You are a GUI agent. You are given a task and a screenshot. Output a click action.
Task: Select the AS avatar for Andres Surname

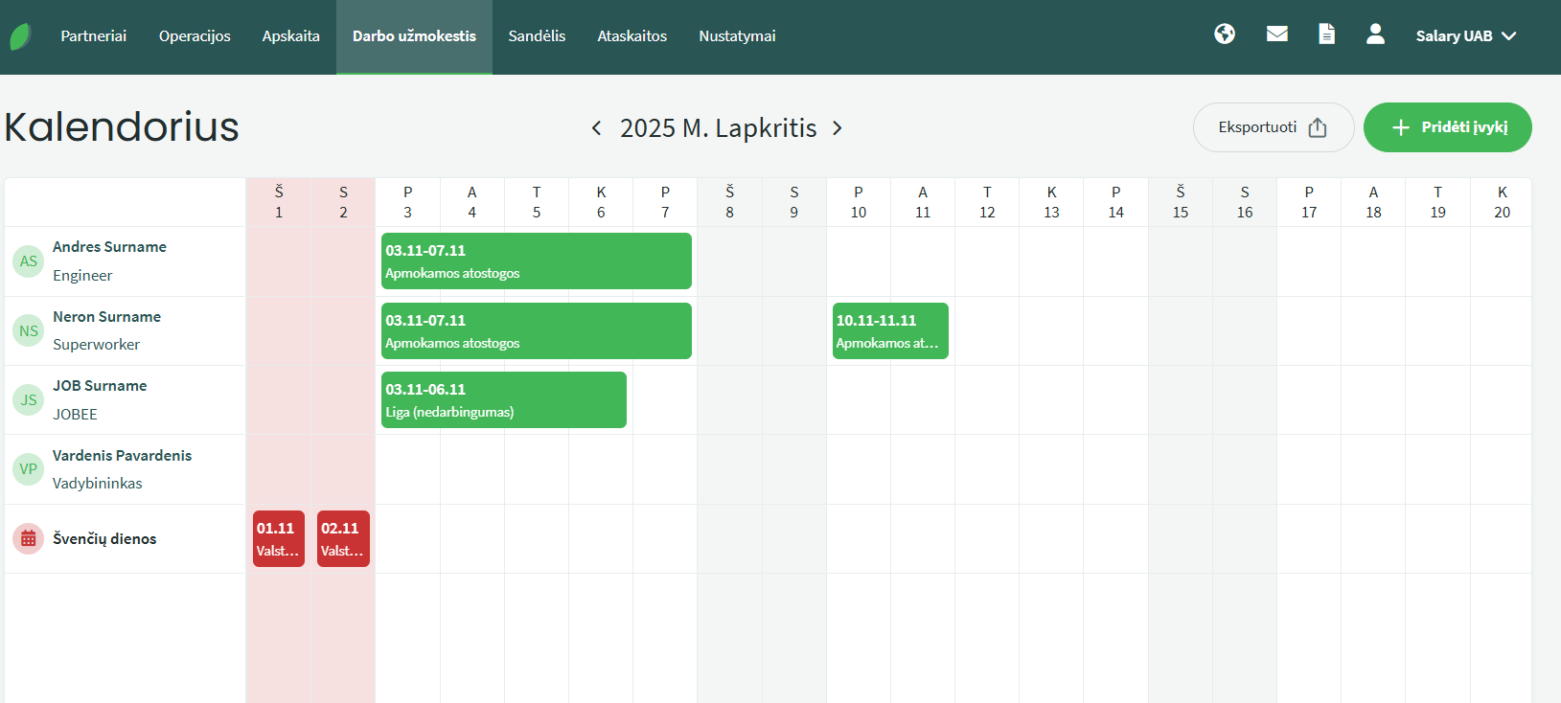[29, 261]
